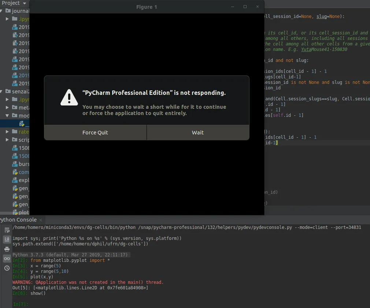Viewport: 370px width, 308px height.
Task: Toggle the show-variables glasses icon in console
Action: [x=7, y=259]
